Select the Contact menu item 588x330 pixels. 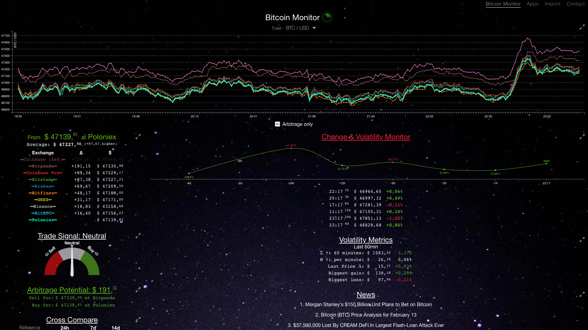pyautogui.click(x=575, y=4)
